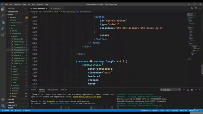Image resolution: width=203 pixels, height=114 pixels.
Task: Click the synchronize changes status icon
Action: [x=12, y=111]
